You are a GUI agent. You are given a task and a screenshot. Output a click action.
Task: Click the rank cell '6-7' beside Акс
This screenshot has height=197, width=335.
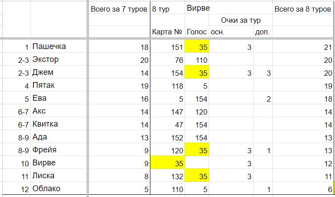[x=16, y=111]
